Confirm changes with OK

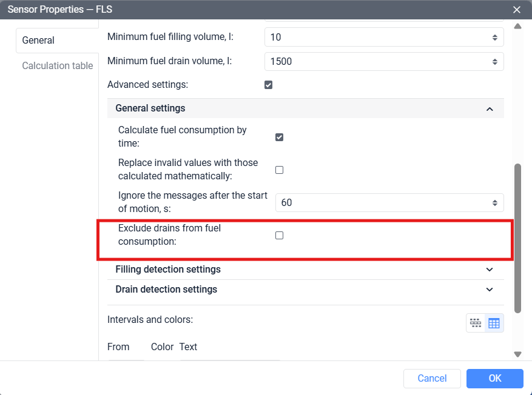(494, 378)
